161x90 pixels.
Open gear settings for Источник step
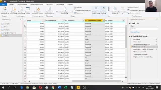coord(156,39)
